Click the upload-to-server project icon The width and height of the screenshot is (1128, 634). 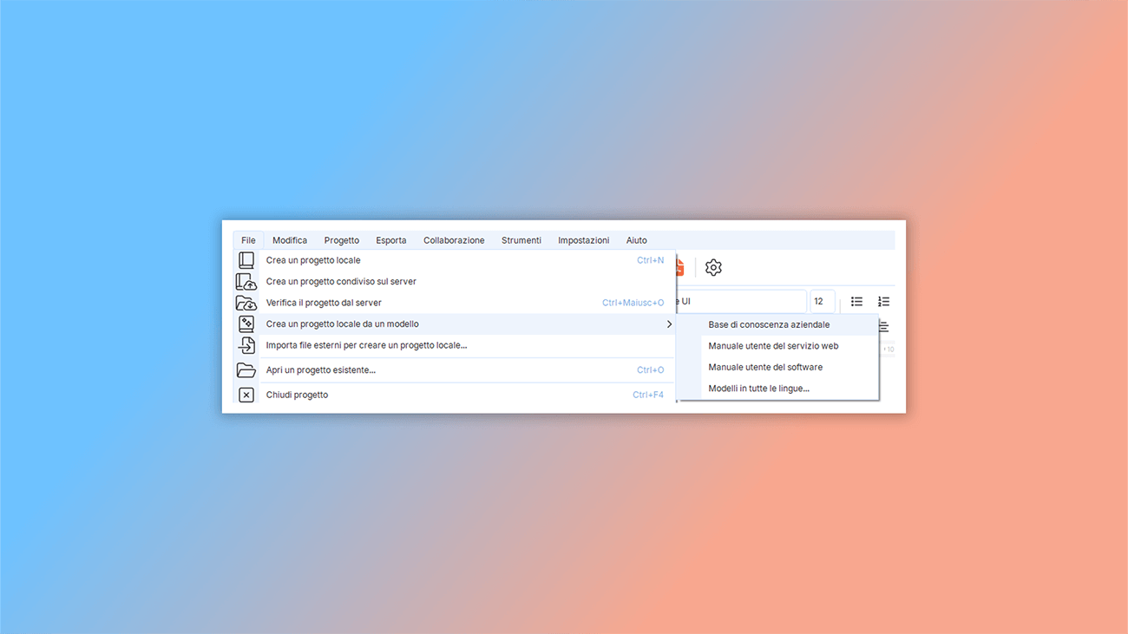246,281
